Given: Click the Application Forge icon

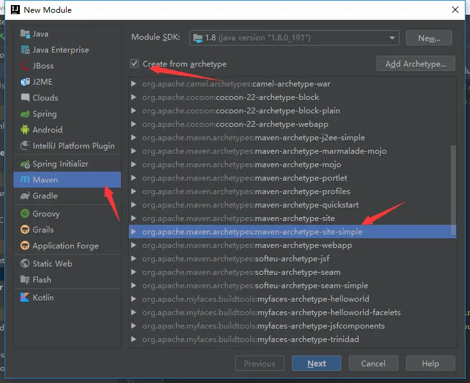Looking at the screenshot, I should point(25,246).
